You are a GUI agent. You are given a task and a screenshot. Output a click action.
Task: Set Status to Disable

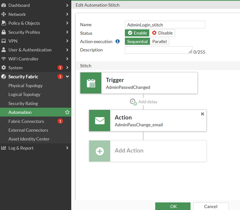[162, 33]
